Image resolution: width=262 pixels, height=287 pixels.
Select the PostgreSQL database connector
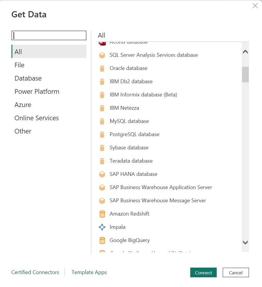[134, 134]
